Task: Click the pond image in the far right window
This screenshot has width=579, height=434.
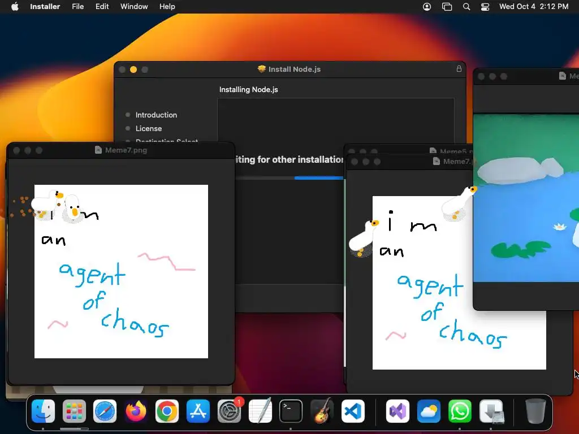Action: [526, 197]
